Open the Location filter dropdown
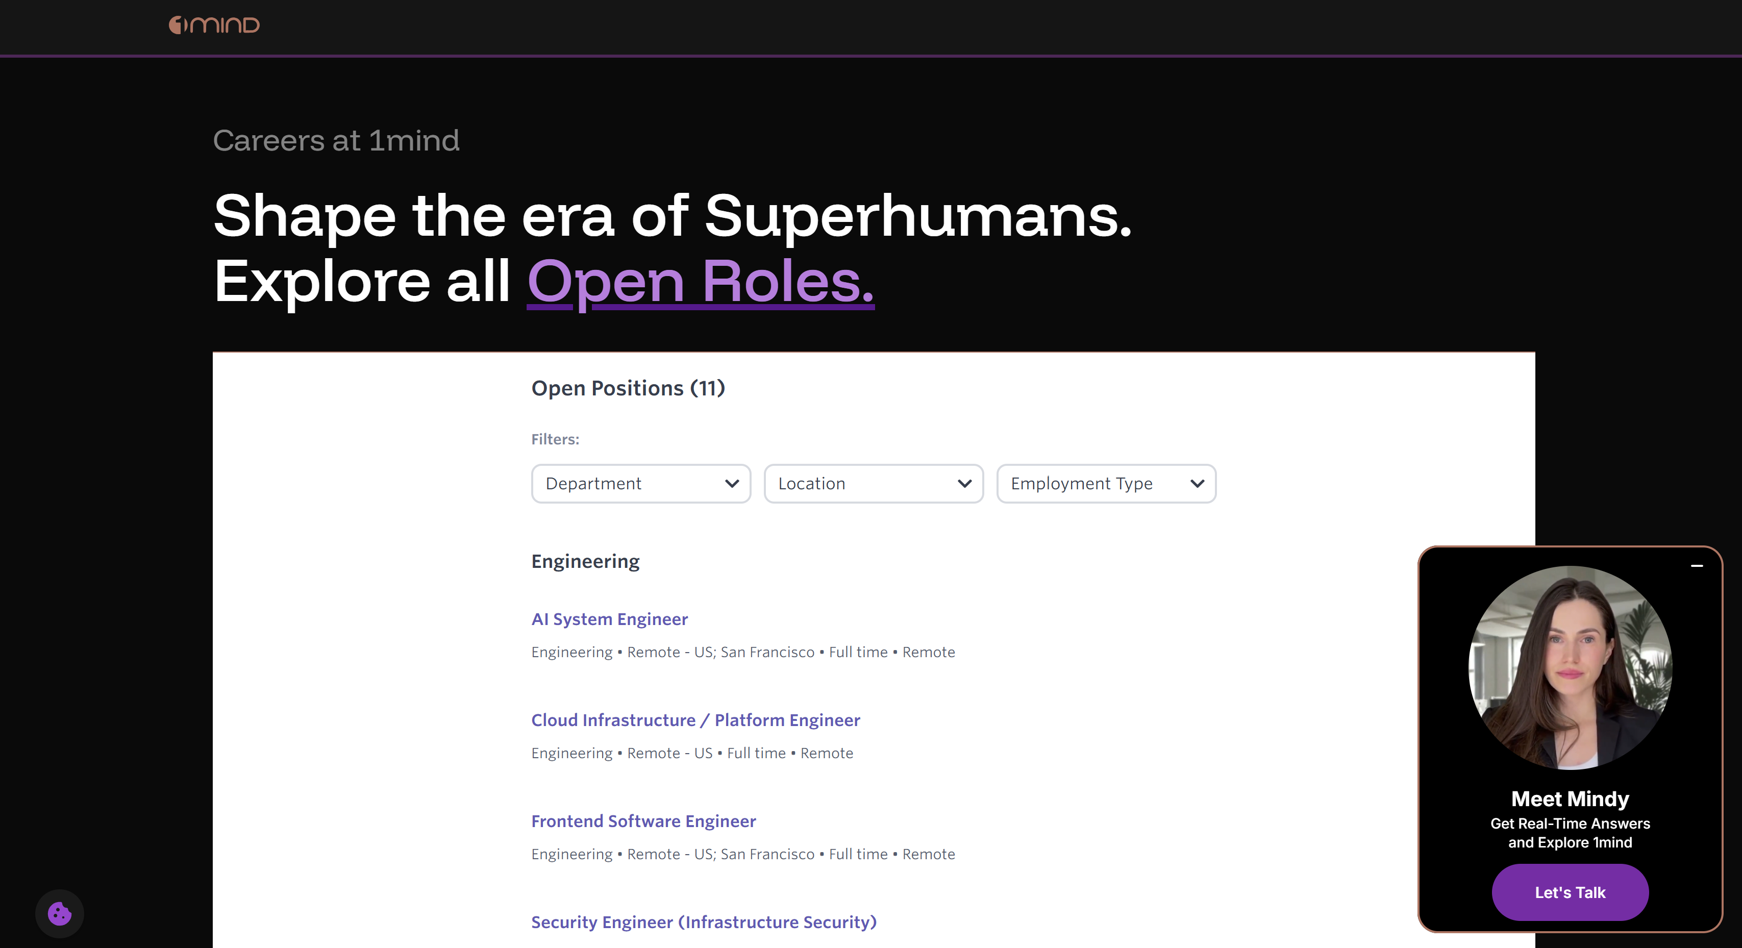This screenshot has width=1742, height=948. click(873, 484)
